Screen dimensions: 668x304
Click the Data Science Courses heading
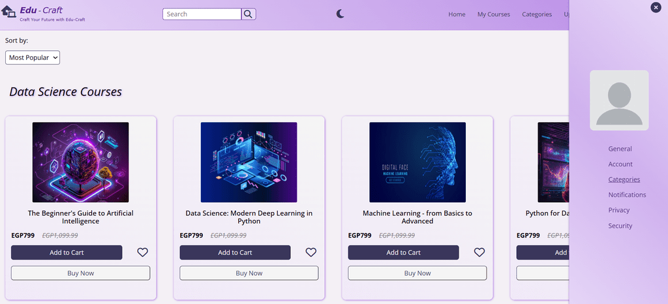(x=66, y=92)
